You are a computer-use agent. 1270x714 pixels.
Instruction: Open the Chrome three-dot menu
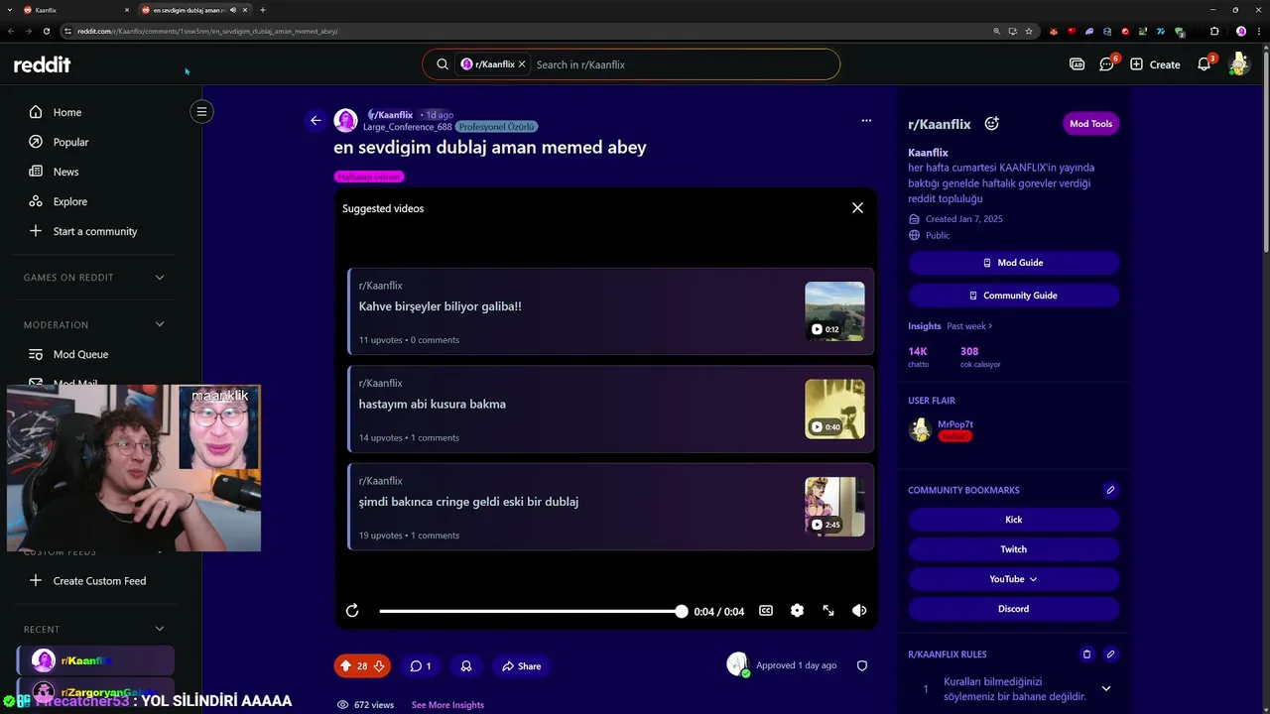coord(1258,31)
